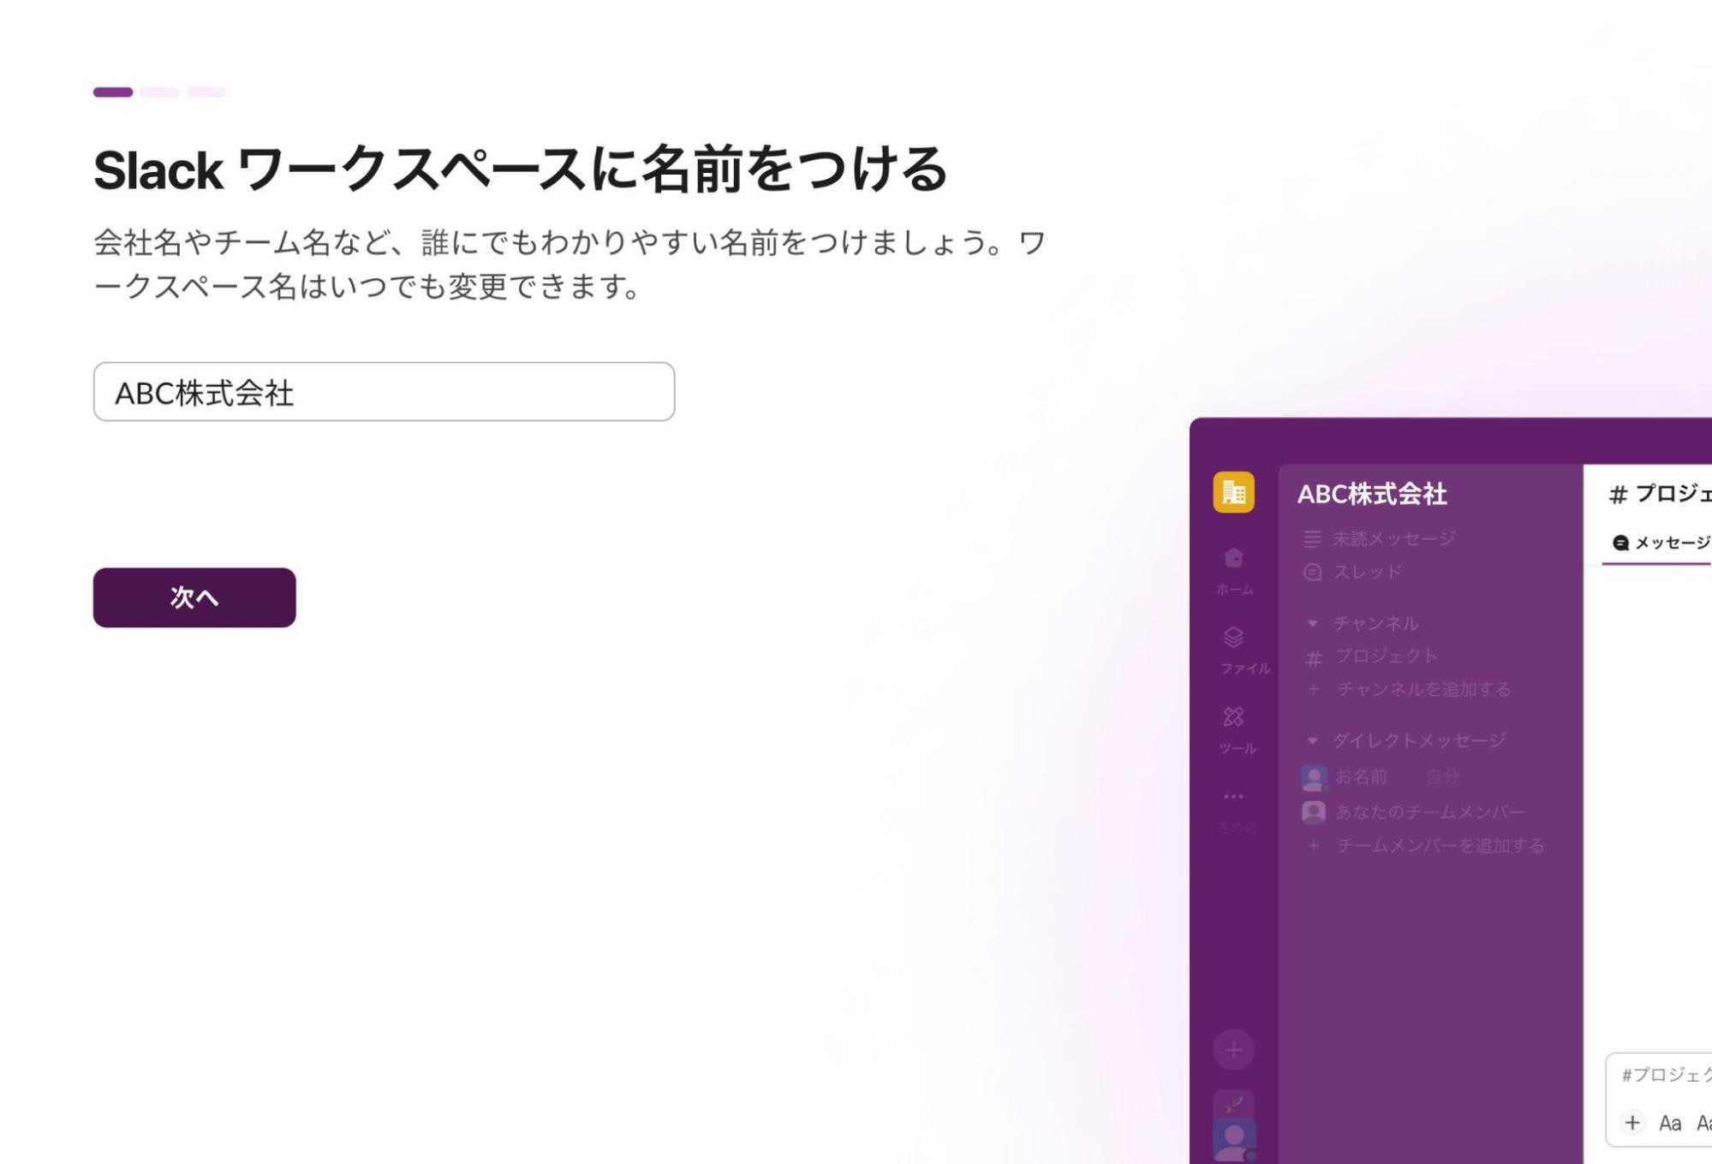Screen dimensions: 1712x1164
Task: Switch to the メッセージ tab
Action: [x=1661, y=543]
